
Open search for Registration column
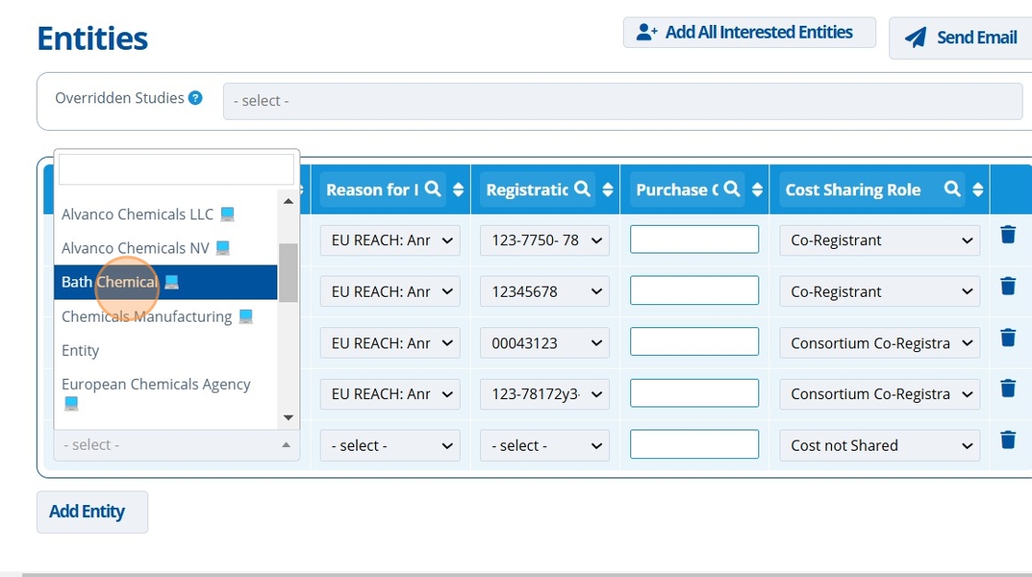[x=582, y=189]
